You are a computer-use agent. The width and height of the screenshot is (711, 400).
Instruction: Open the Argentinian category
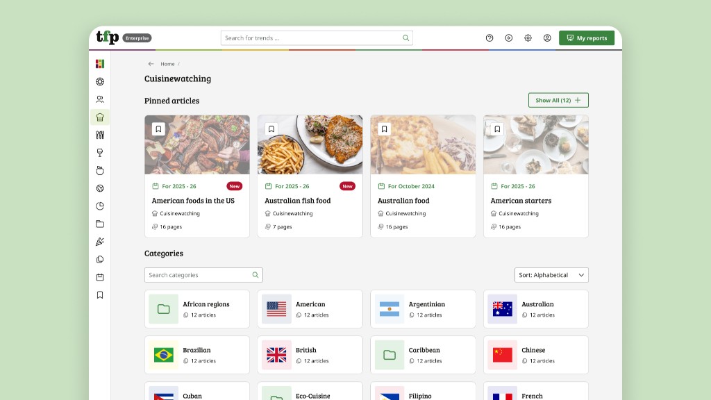(x=423, y=309)
